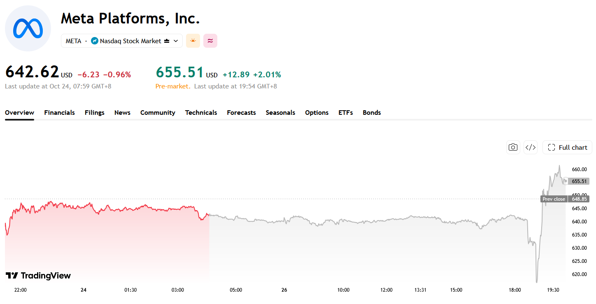Click the TradingView logo on chart
This screenshot has width=596, height=304.
[x=38, y=276]
